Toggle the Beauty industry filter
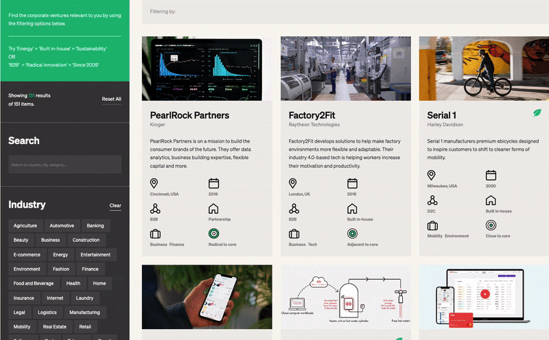Screen dimensions: 549x340 21,240
